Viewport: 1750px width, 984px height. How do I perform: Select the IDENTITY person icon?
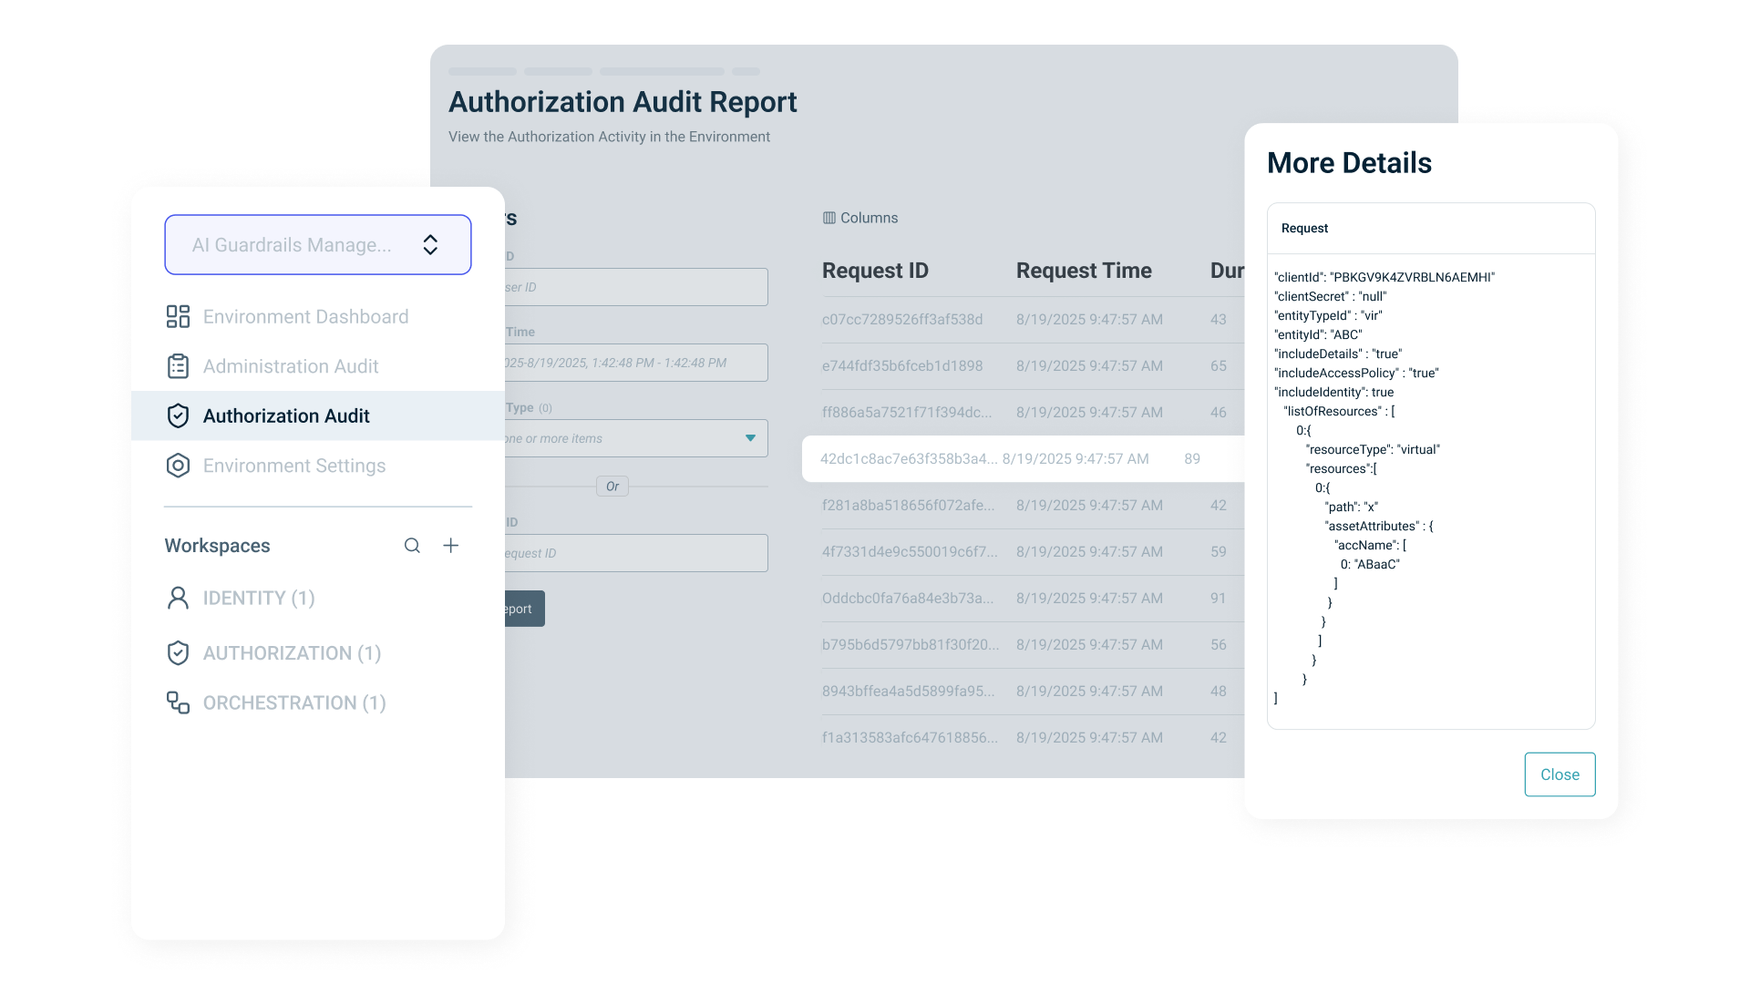point(178,598)
